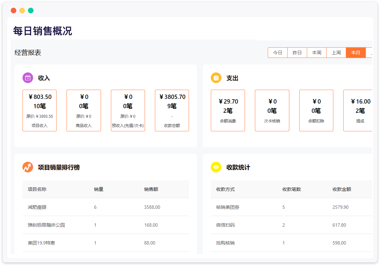Open the 收款总额 ¥3805.70 card
Screen dimensions: 380x266
coord(172,111)
